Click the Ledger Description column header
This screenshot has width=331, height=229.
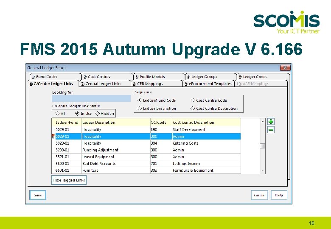(116, 122)
